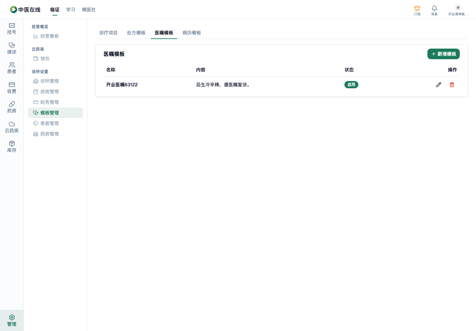Image resolution: width=476 pixels, height=331 pixels.
Task: Switch to the 精医社 top navigation tab
Action: point(89,10)
